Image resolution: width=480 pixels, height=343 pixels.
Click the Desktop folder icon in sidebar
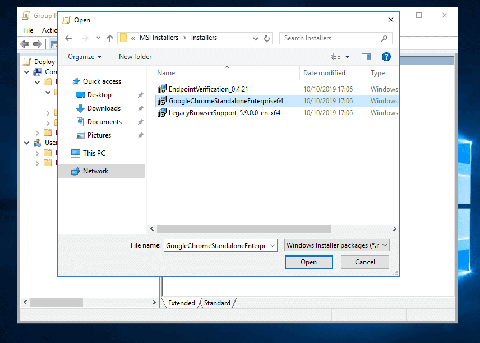(80, 95)
